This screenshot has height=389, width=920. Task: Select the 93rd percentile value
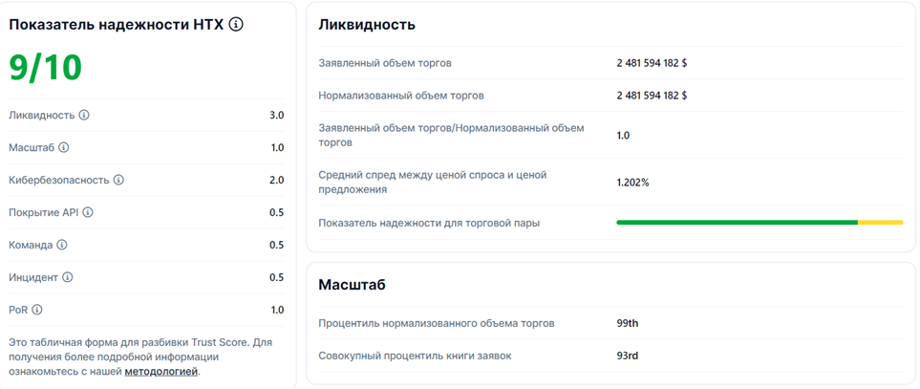point(628,356)
